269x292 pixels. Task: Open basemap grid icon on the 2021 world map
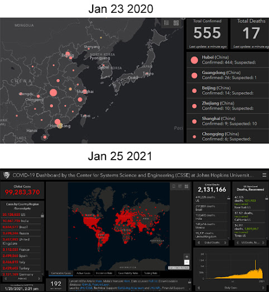[x=186, y=186]
